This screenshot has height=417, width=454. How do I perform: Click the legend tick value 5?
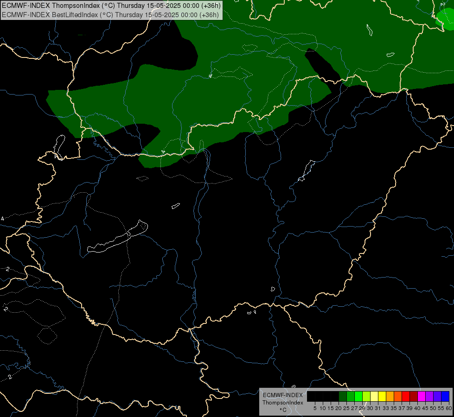pos(315,408)
